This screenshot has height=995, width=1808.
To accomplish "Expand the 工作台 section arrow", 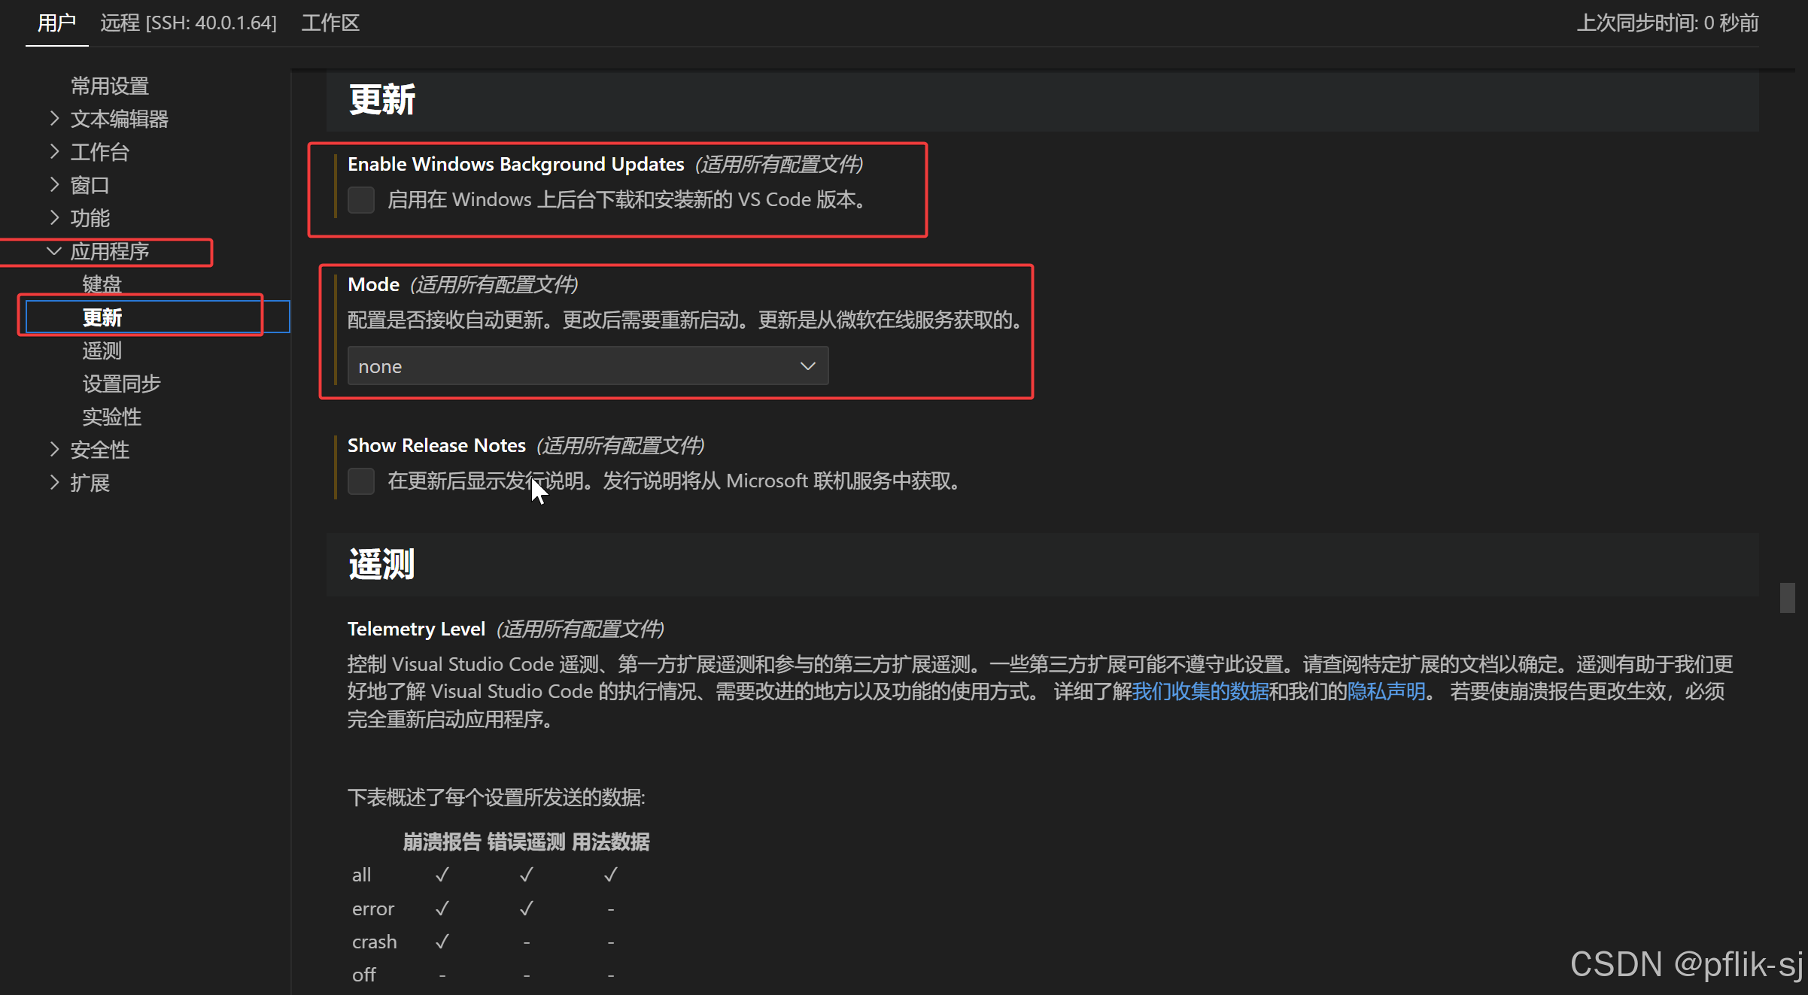I will (x=54, y=151).
